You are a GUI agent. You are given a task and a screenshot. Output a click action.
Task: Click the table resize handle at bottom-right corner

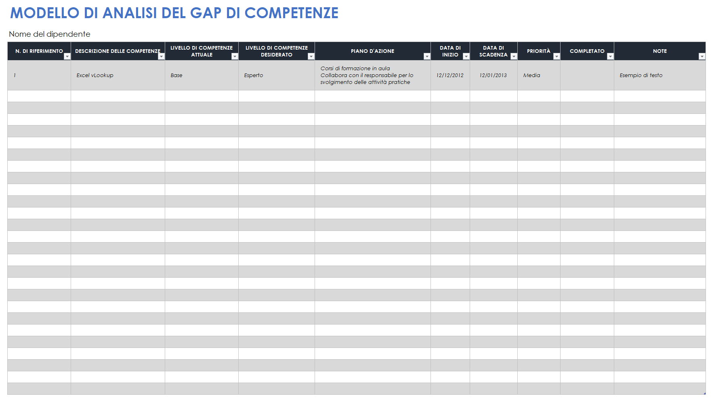pyautogui.click(x=704, y=393)
